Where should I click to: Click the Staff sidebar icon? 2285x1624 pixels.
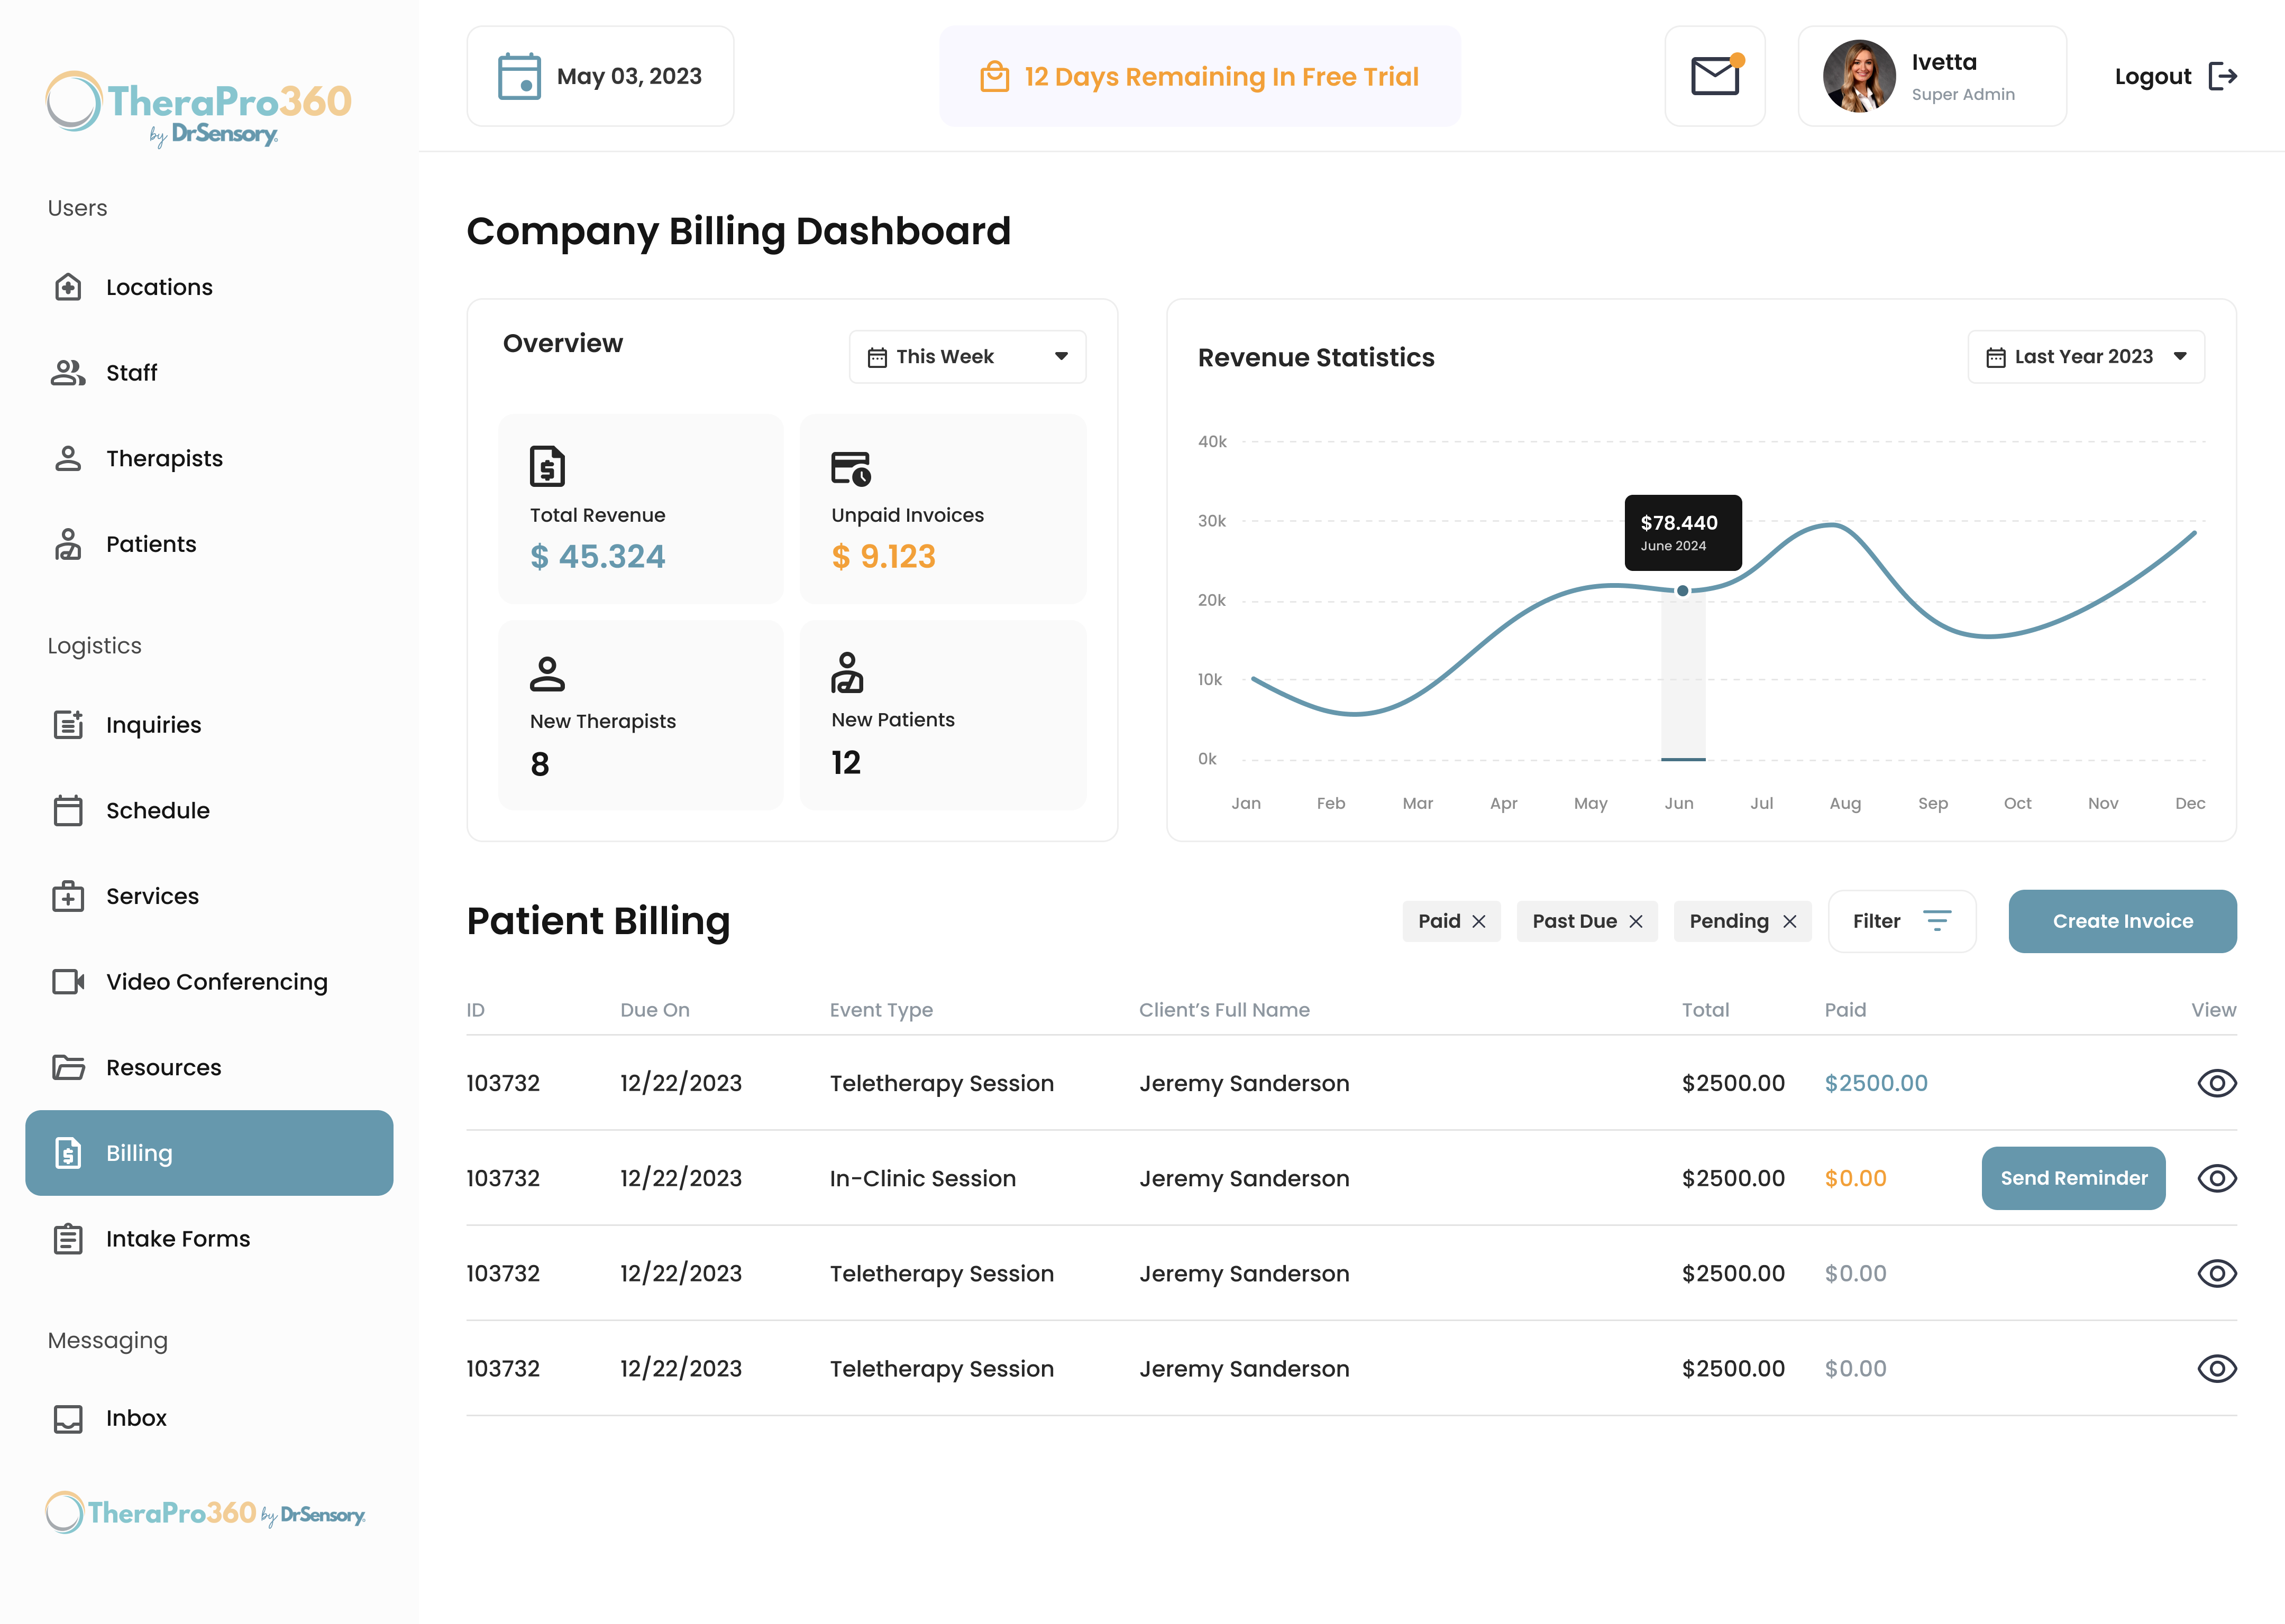(68, 373)
